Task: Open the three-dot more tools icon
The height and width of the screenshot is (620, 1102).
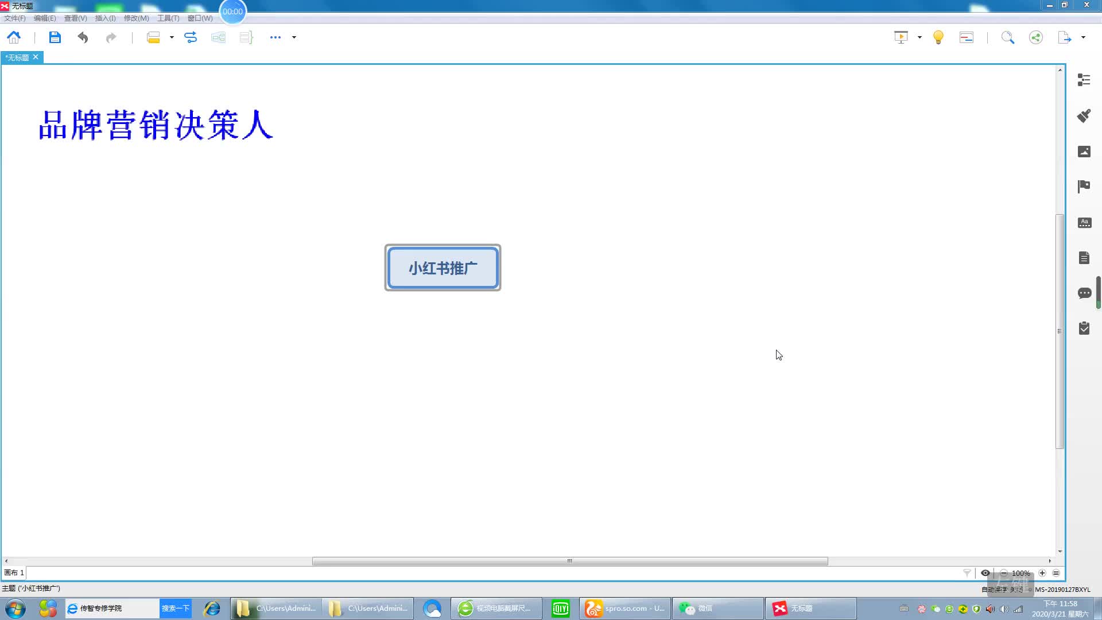Action: [x=275, y=37]
